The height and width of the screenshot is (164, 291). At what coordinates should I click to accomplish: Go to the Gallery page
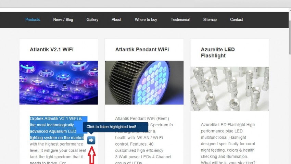pos(92,20)
